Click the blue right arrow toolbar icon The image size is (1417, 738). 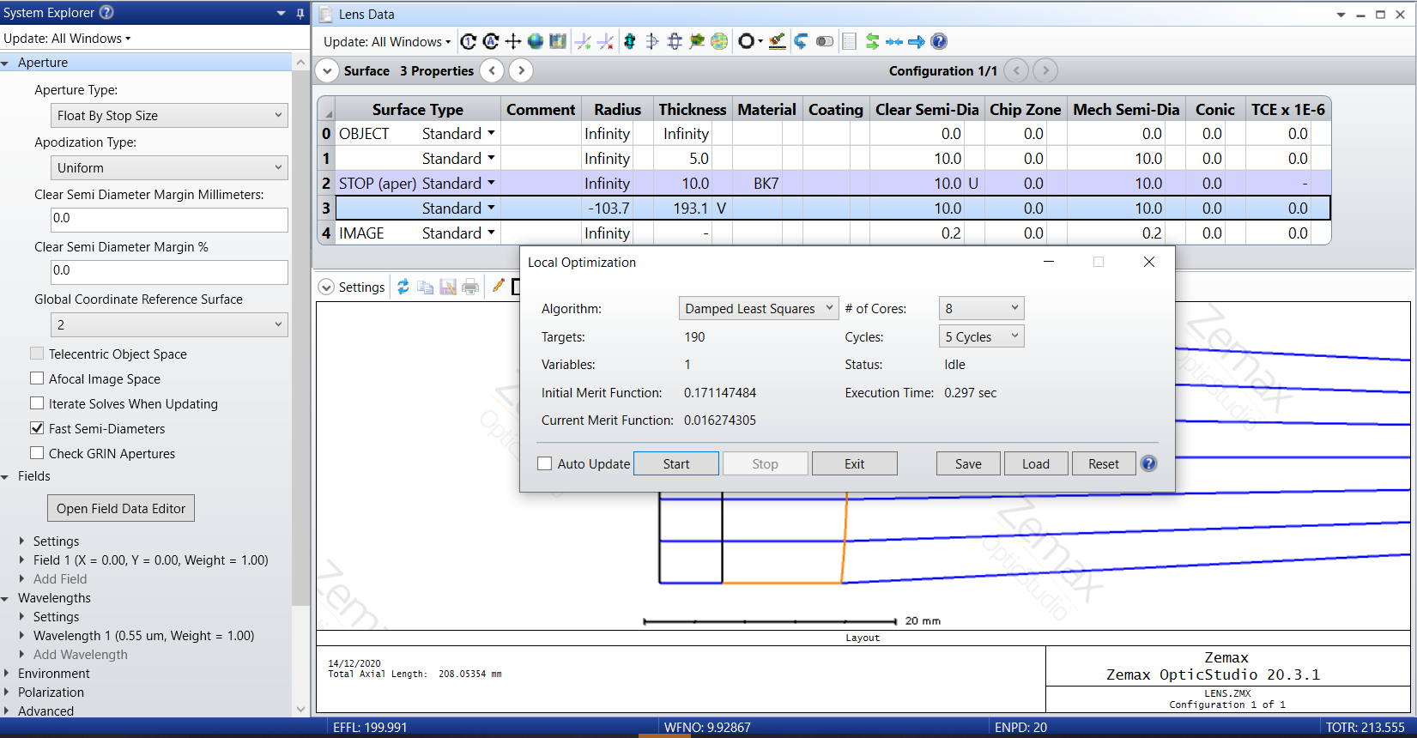[x=917, y=41]
